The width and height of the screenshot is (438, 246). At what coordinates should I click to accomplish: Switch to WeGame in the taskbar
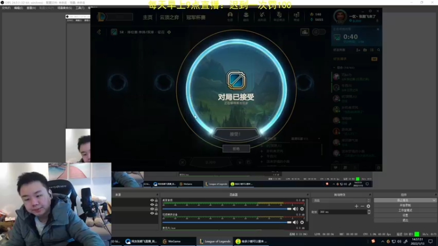(177, 241)
